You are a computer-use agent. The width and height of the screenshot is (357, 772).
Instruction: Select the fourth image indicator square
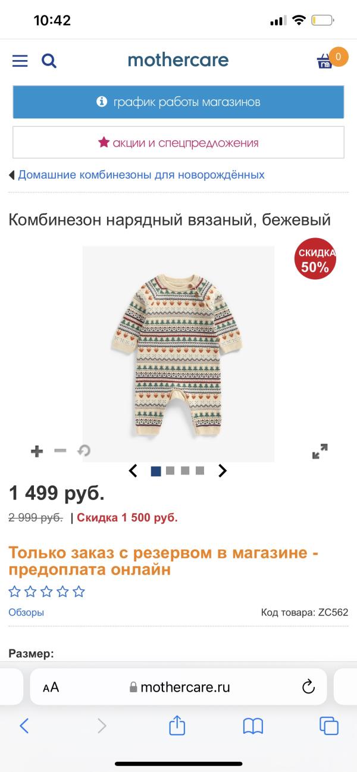[x=200, y=471]
